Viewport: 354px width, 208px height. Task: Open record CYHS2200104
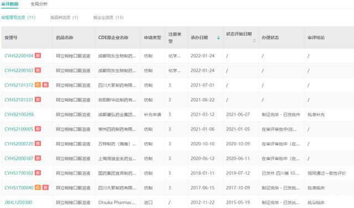point(19,56)
